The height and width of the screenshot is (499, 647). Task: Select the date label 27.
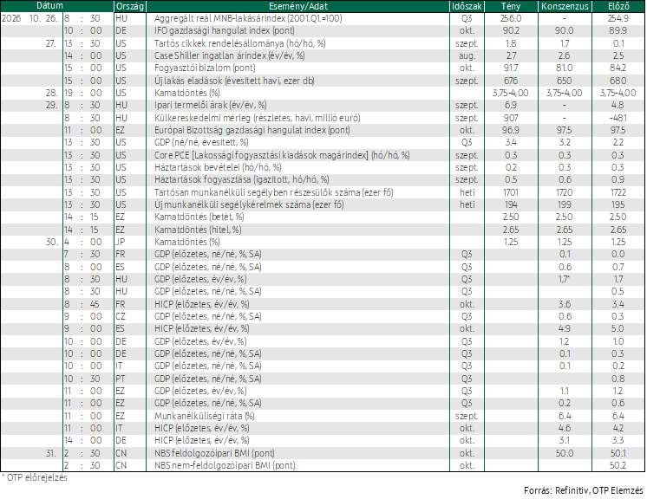pos(51,43)
